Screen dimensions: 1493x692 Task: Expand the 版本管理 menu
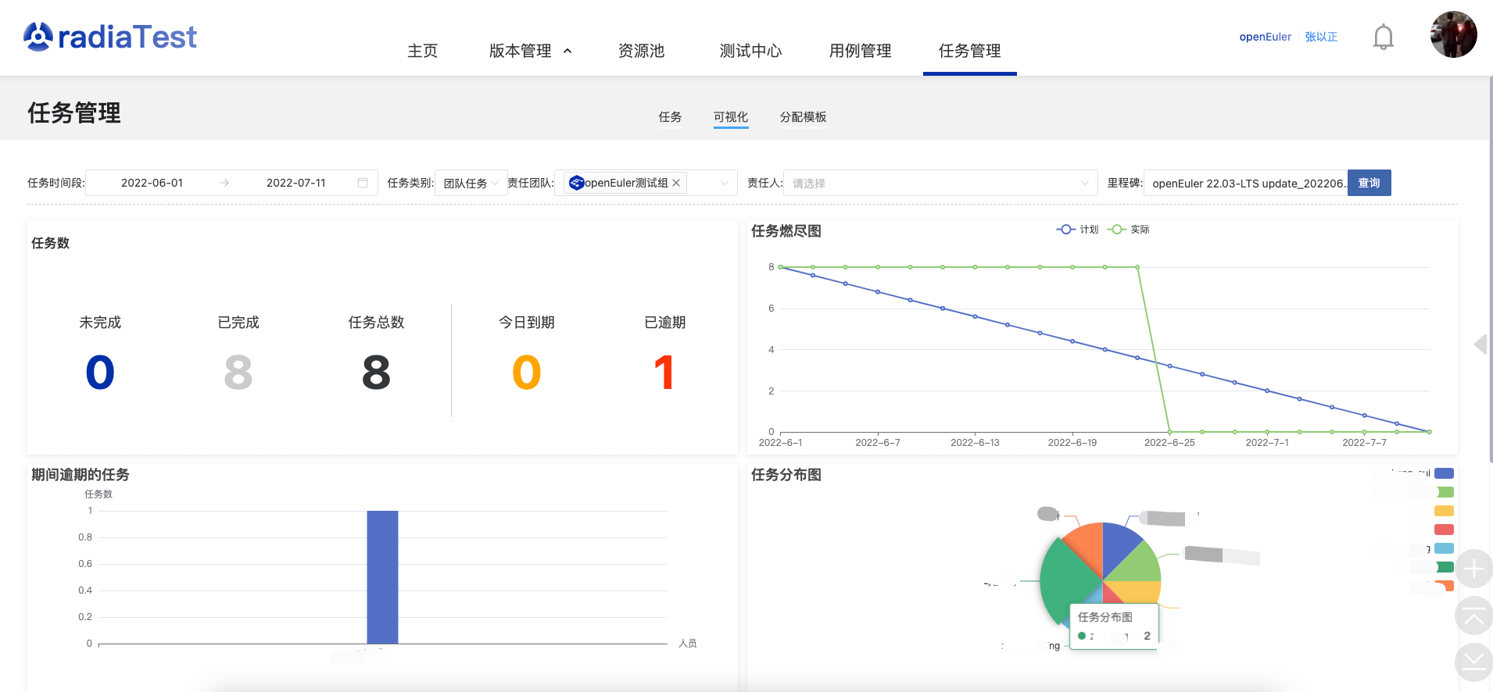click(530, 51)
